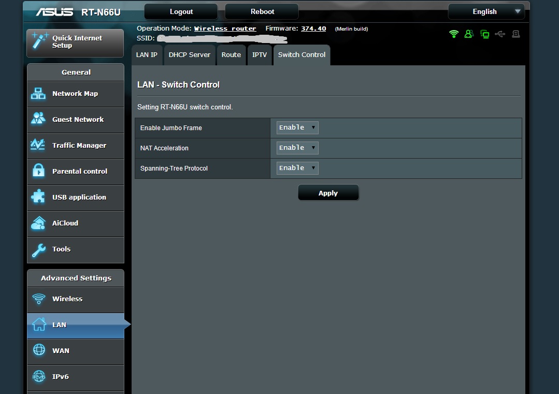The width and height of the screenshot is (559, 394).
Task: Open the Traffic Manager page
Action: click(x=76, y=146)
